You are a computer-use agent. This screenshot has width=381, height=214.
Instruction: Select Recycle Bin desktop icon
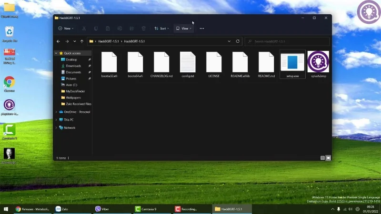coord(10,34)
